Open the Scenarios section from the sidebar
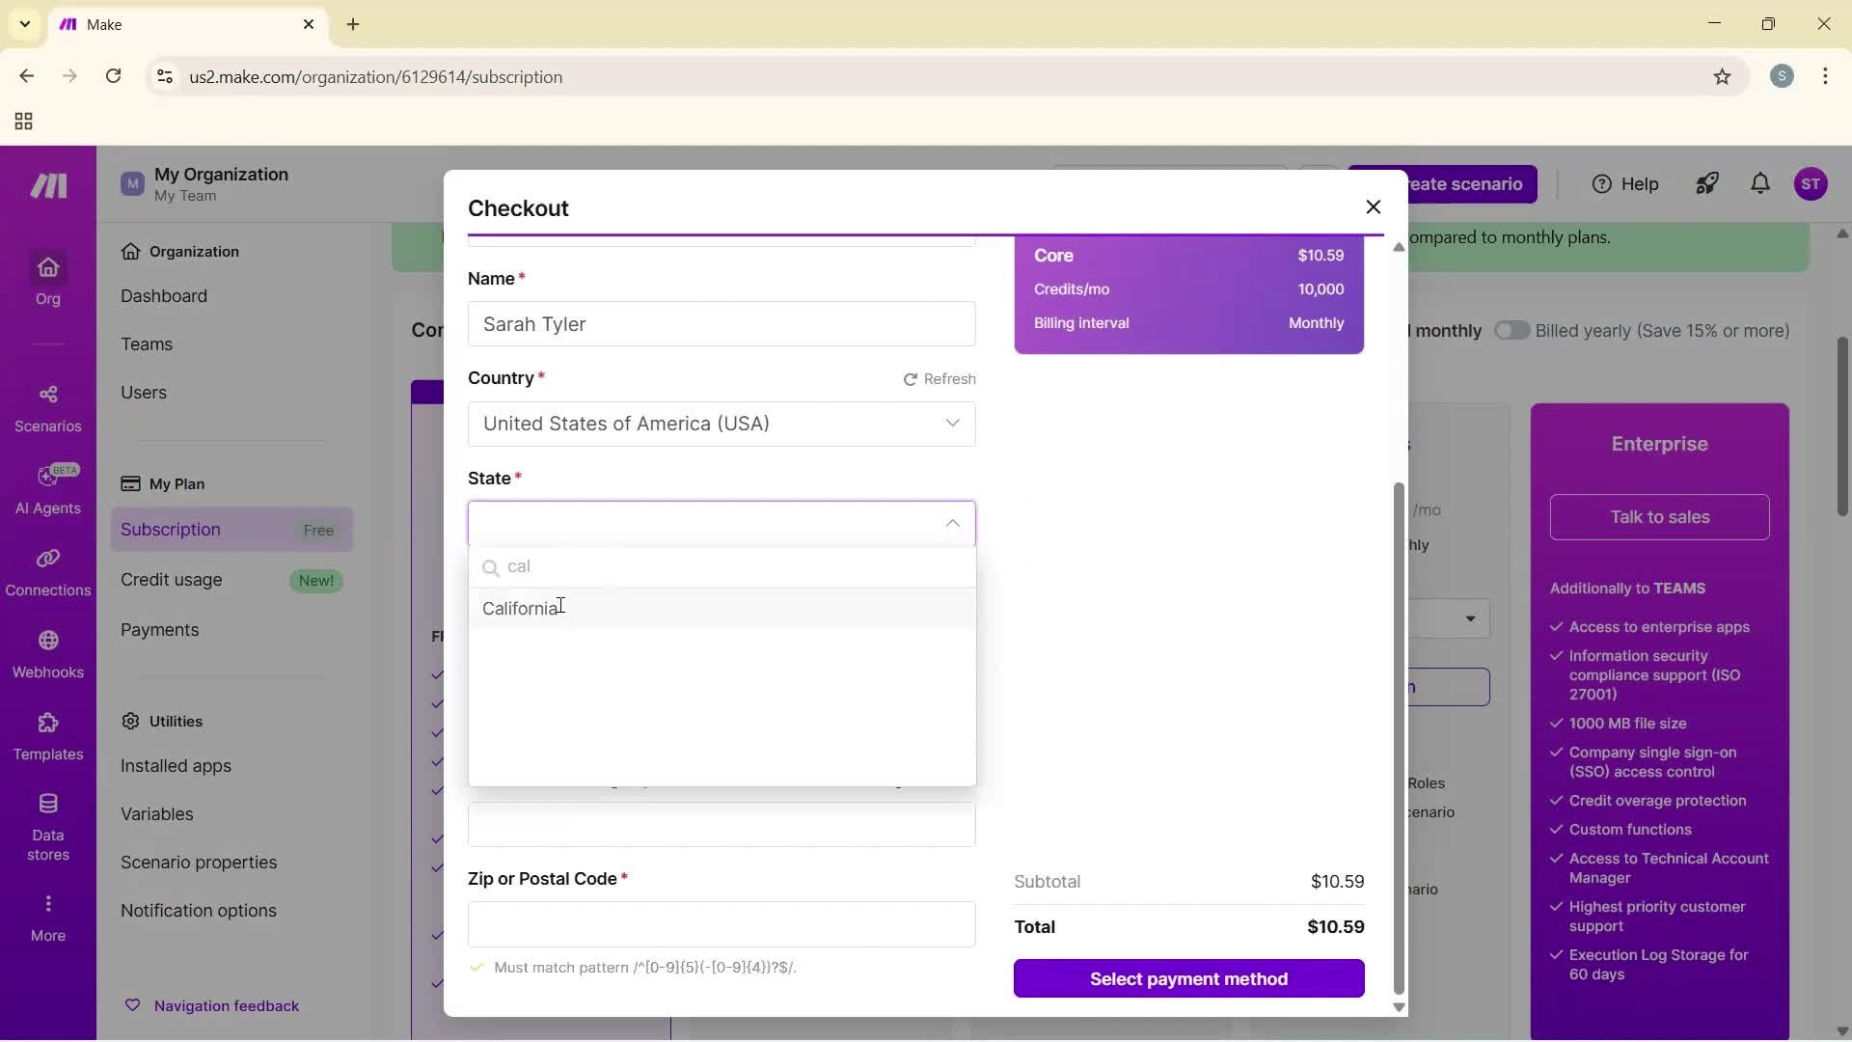1852x1042 pixels. [47, 408]
